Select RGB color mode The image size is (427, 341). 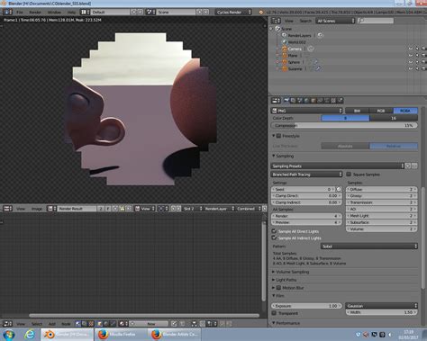381,111
